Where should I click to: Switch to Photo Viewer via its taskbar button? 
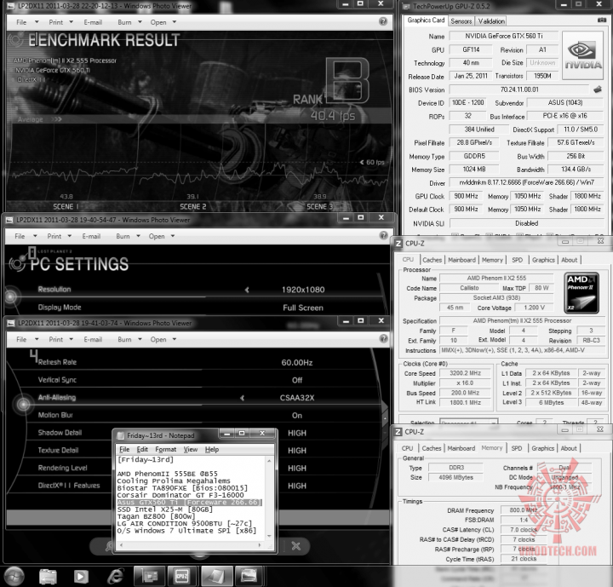tap(249, 576)
